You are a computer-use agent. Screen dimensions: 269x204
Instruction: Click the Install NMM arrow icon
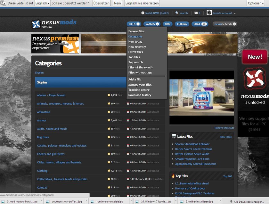143,13
